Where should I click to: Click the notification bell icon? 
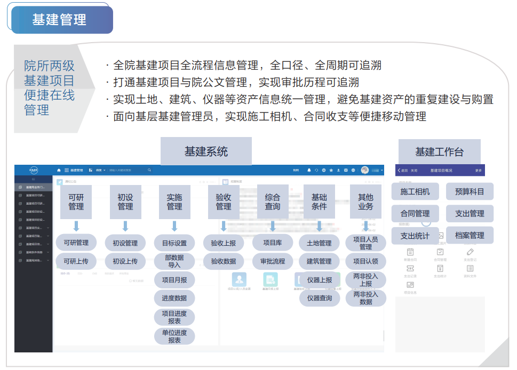[309, 170]
